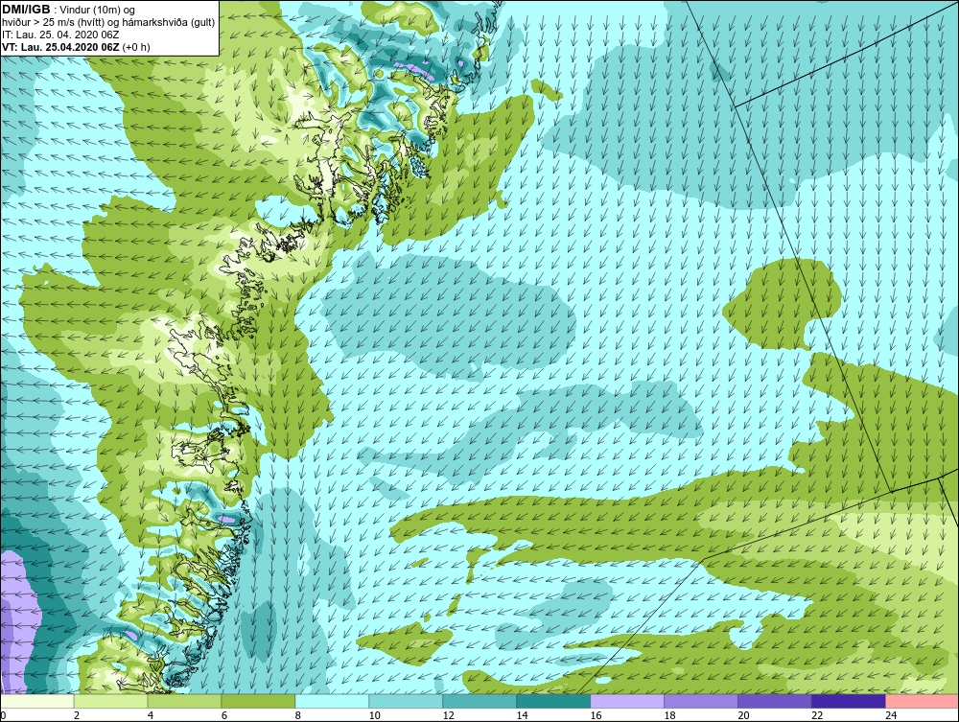Click the legend scale value 14

[x=522, y=716]
